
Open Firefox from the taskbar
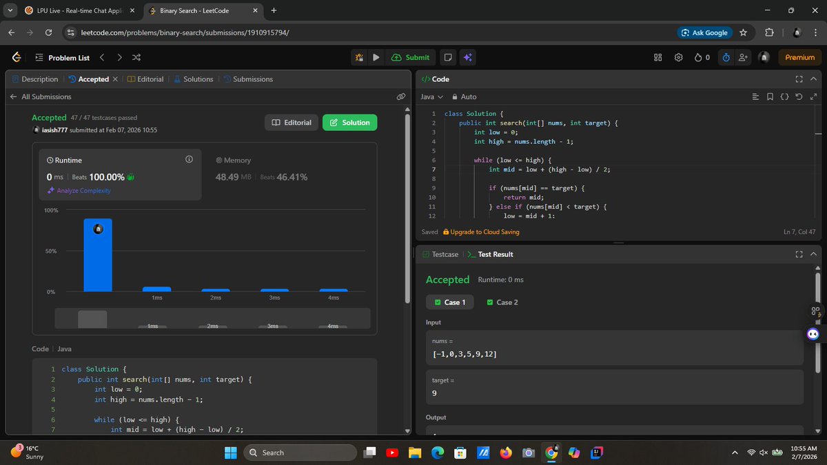[x=506, y=453]
